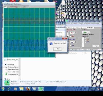Viewport: 103px width, 96px height.
Task: Switch to the Spektrumanalysator tab
Action: (x=71, y=28)
